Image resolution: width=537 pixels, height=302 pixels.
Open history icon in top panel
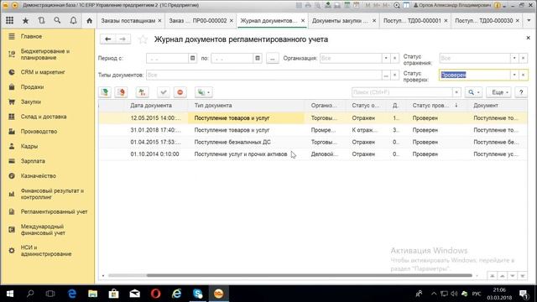[41, 20]
